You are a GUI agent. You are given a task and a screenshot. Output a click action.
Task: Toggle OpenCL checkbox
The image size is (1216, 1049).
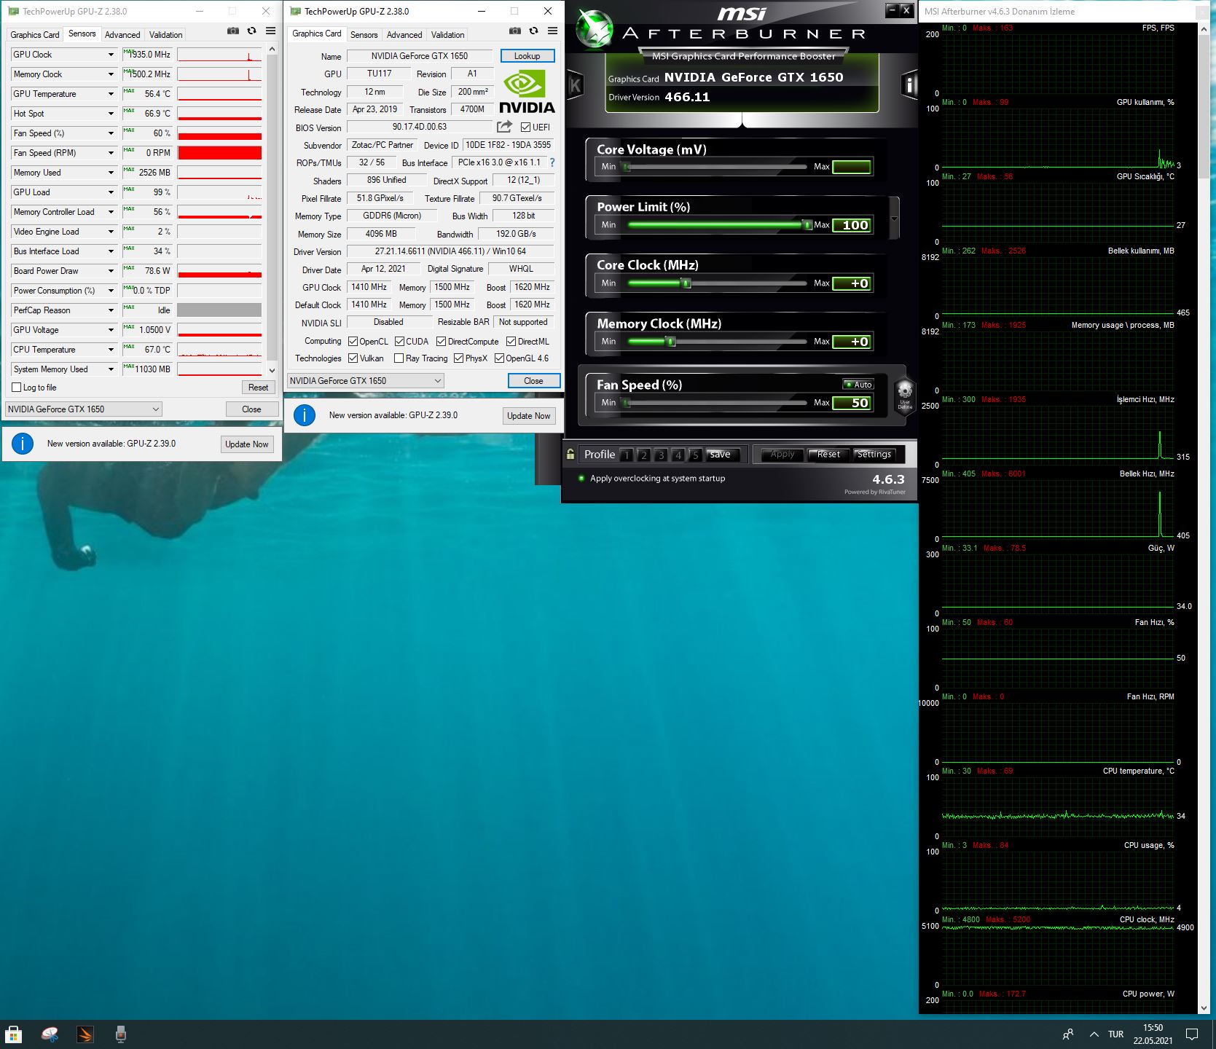(x=353, y=341)
